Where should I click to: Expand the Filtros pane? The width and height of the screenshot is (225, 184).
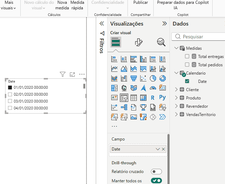point(102,23)
